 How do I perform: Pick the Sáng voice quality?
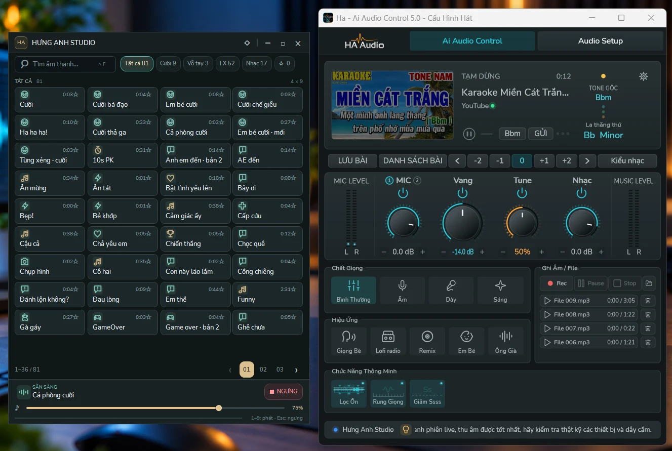[500, 290]
